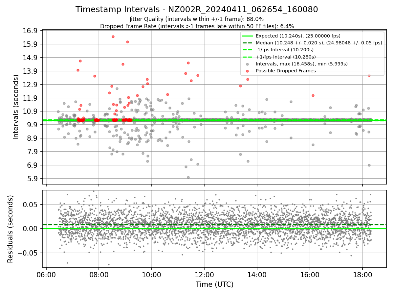Viewport: 394px width, 296px height.
Task: Click the 'Residuals (seconds)' y-axis label
Action: 10,229
